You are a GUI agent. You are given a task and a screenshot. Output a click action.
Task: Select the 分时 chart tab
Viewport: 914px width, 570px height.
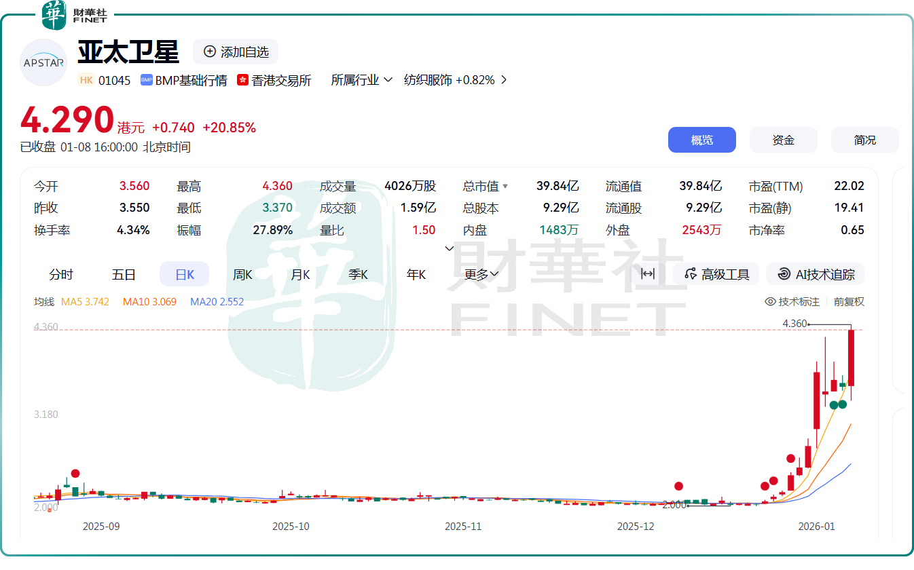pyautogui.click(x=61, y=274)
